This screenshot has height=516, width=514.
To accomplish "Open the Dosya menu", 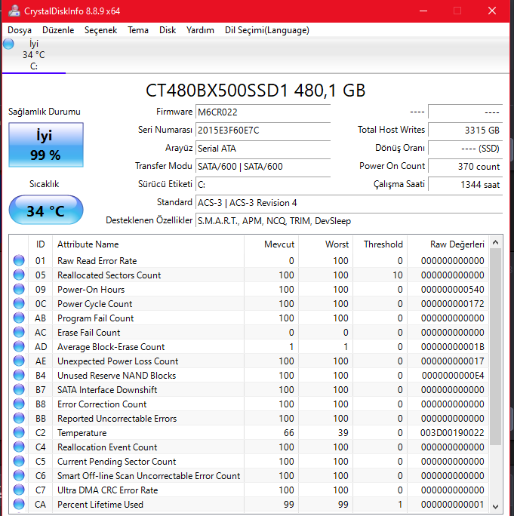I will [x=20, y=30].
